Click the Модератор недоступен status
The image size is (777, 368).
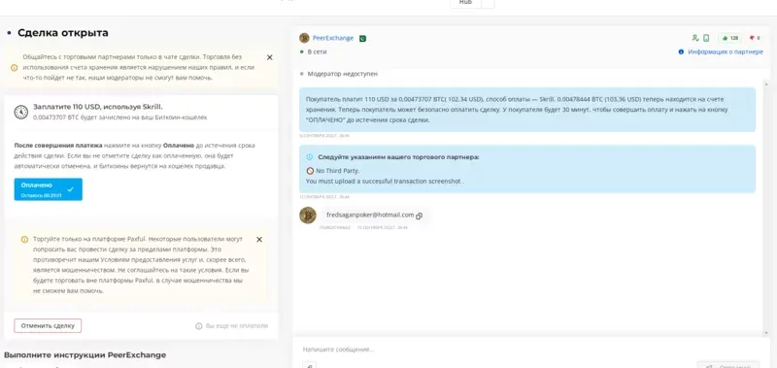pos(343,74)
